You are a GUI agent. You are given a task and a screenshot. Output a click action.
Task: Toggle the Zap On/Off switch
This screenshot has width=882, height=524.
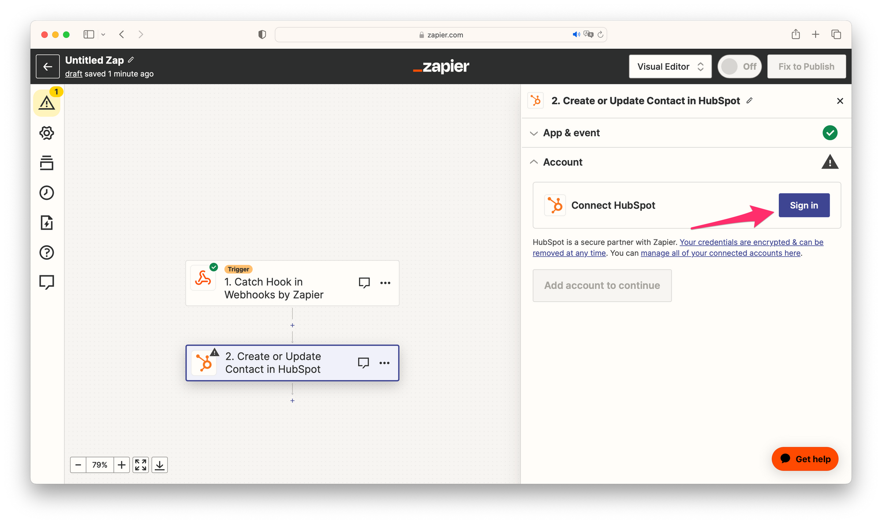(740, 67)
